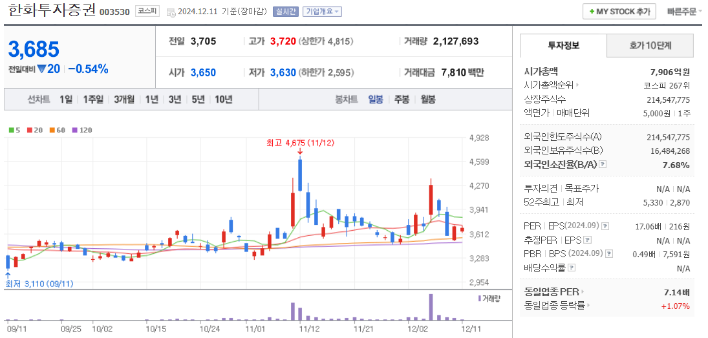Click the MY STOCK 추가 button
This screenshot has width=708, height=338.
click(619, 12)
